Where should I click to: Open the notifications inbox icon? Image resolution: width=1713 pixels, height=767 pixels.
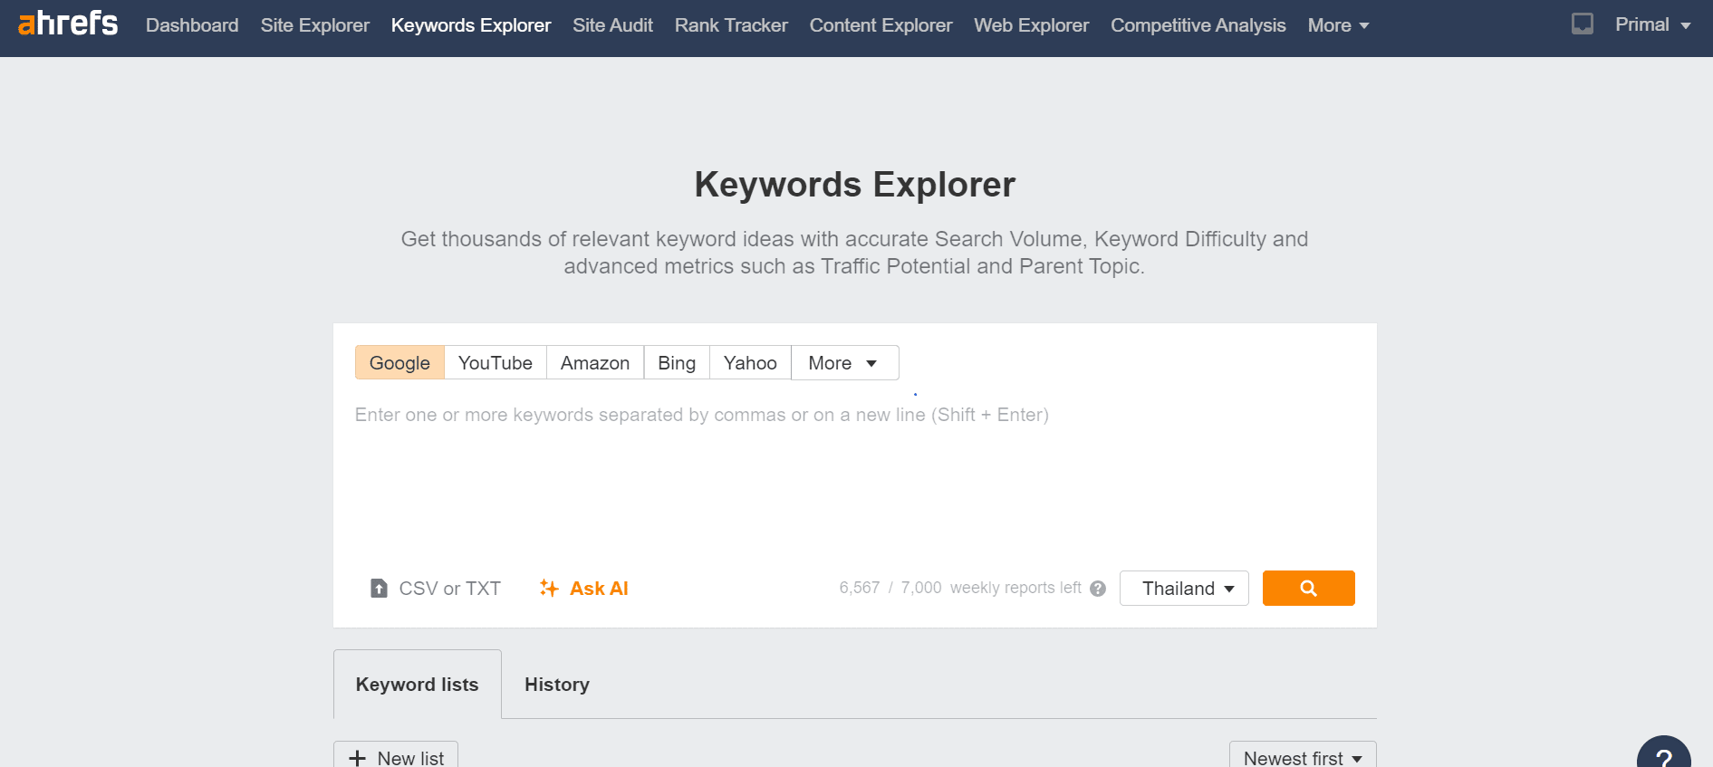[1582, 24]
